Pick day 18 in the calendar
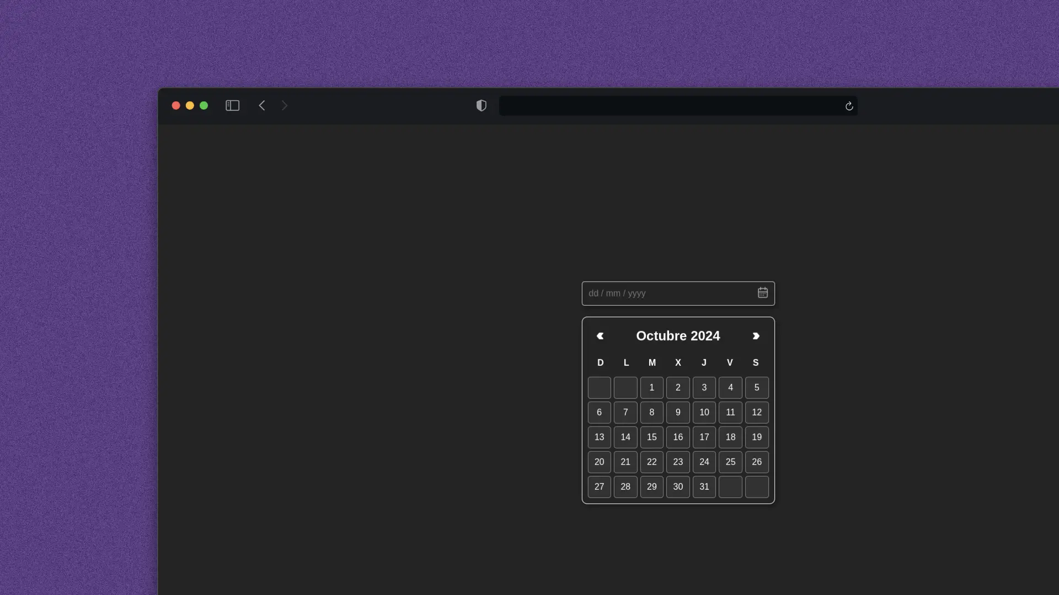 click(730, 437)
